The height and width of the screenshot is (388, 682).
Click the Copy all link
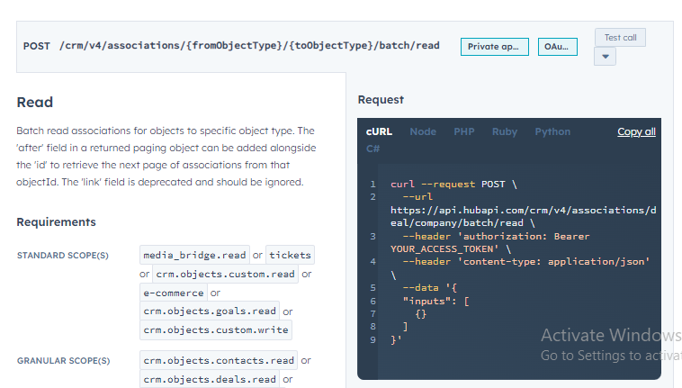tap(636, 131)
